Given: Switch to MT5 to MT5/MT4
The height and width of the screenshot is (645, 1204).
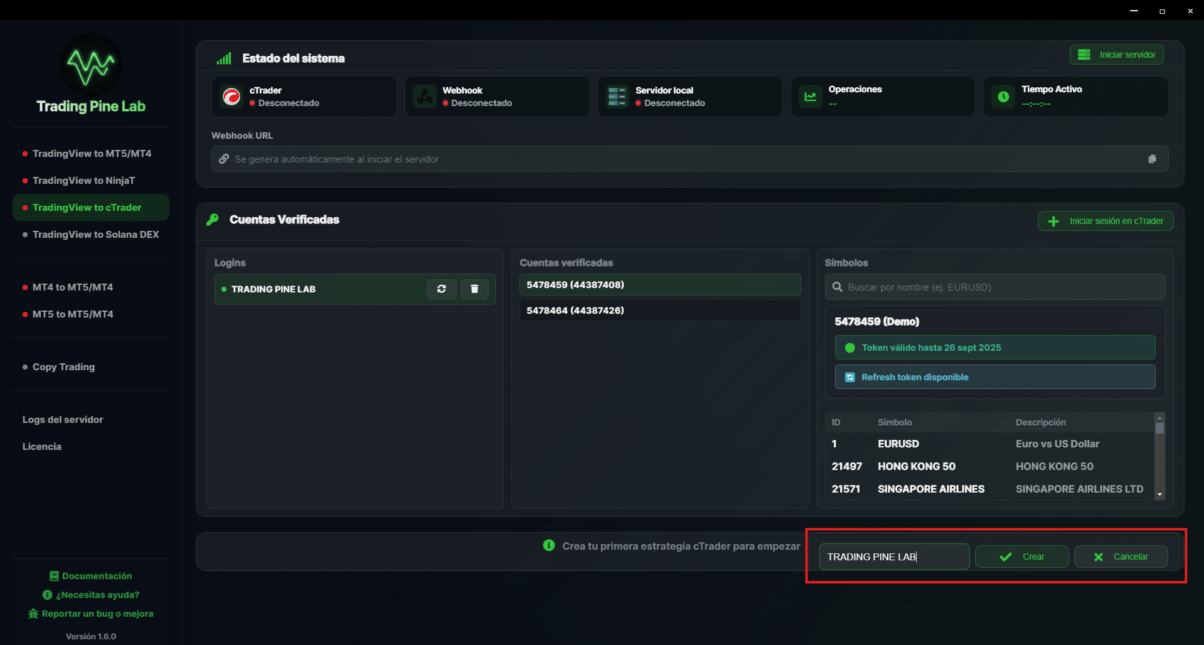Looking at the screenshot, I should click(x=72, y=314).
